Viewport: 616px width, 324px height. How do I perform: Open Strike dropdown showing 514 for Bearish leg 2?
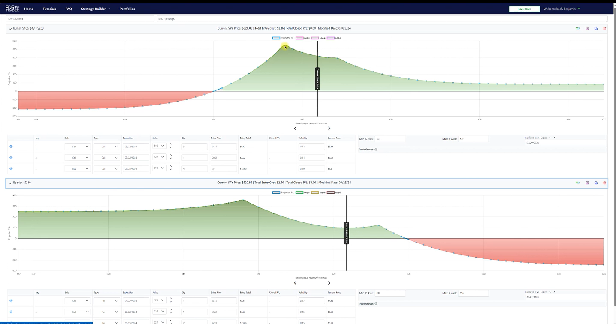tap(159, 312)
